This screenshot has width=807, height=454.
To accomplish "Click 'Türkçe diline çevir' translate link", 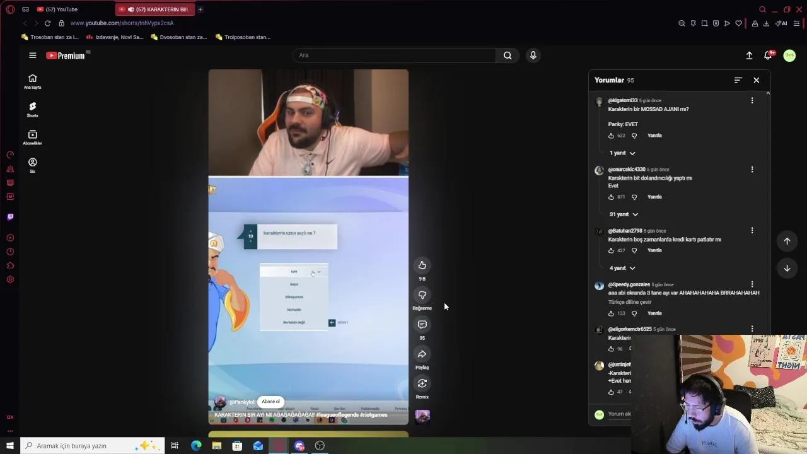I will (630, 302).
